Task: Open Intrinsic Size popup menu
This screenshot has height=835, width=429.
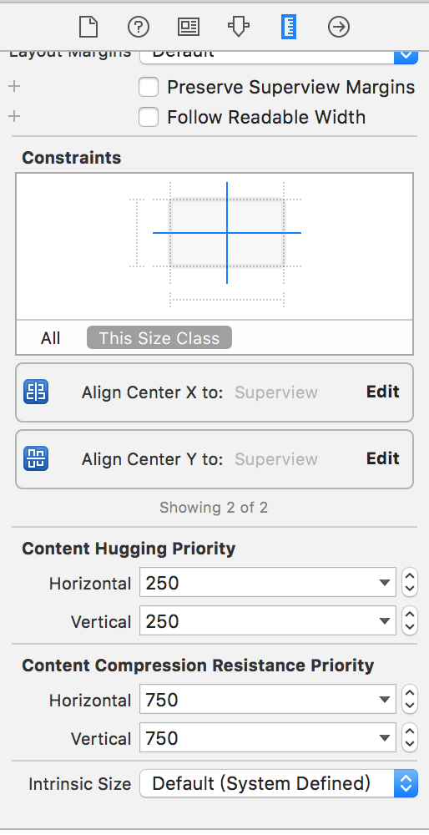Action: tap(279, 784)
